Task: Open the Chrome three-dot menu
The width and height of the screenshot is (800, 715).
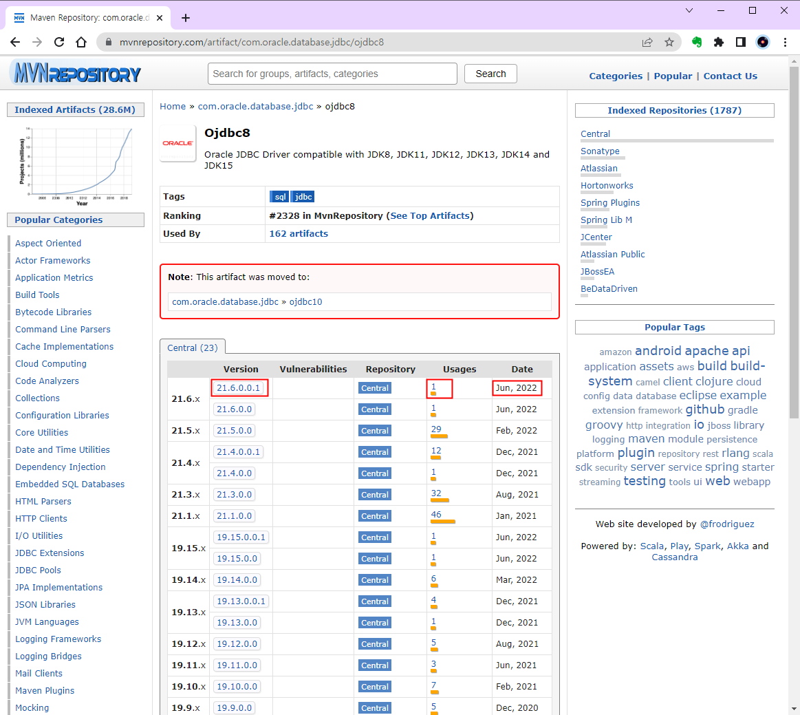Action: point(785,43)
